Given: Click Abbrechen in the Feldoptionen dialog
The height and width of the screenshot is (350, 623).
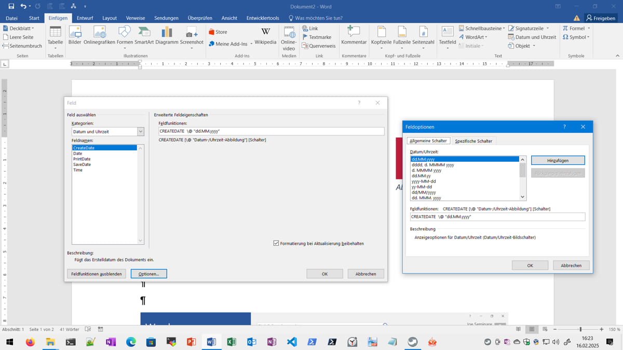Looking at the screenshot, I should click(x=571, y=265).
